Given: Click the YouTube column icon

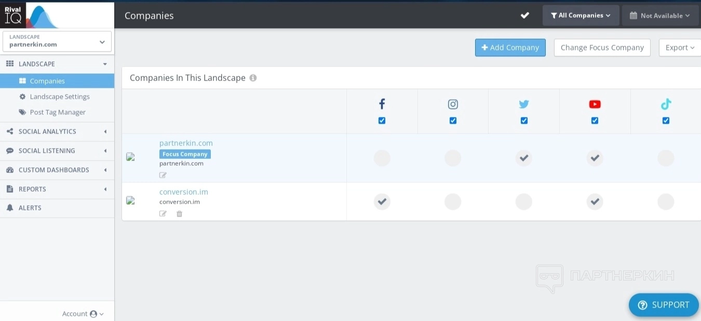Looking at the screenshot, I should tap(595, 104).
